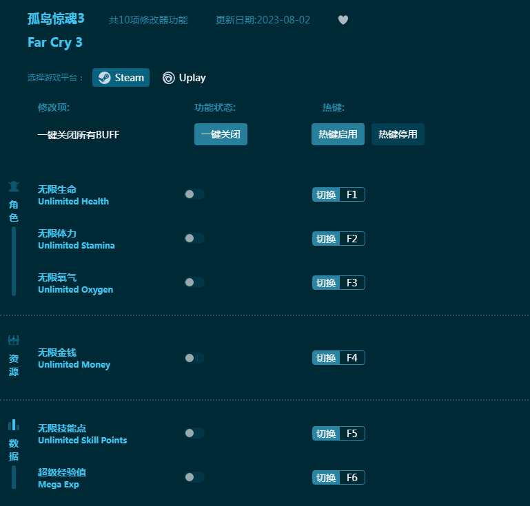Click the 选择游戏平台 label
This screenshot has width=530, height=506.
[x=55, y=78]
